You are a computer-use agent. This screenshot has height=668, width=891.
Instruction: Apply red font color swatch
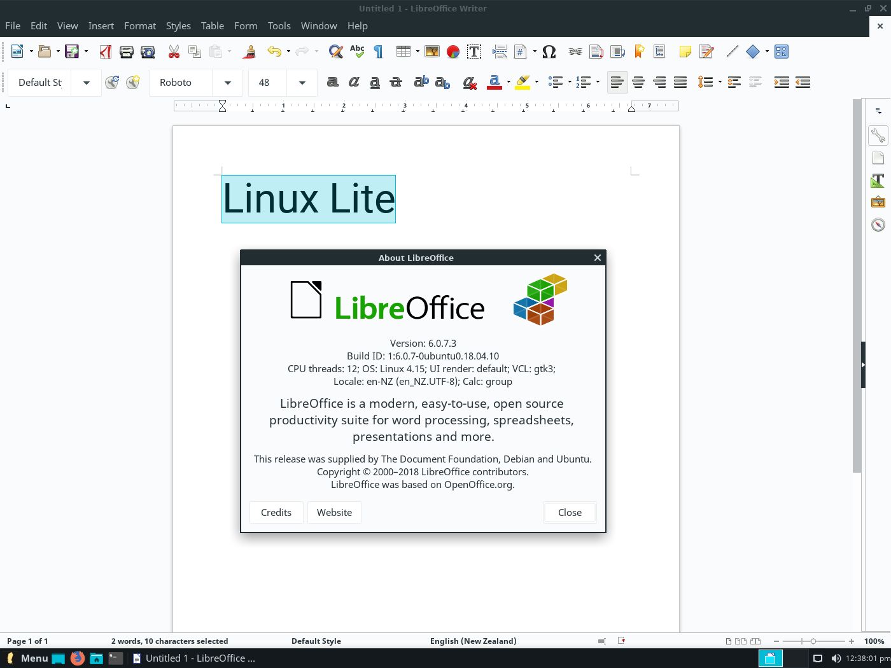pos(495,82)
